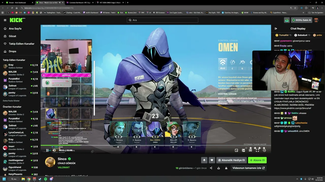Reload the page
The image size is (325, 182).
[12, 8]
